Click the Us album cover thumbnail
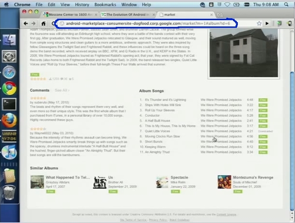295x223 pixels. pos(100,182)
